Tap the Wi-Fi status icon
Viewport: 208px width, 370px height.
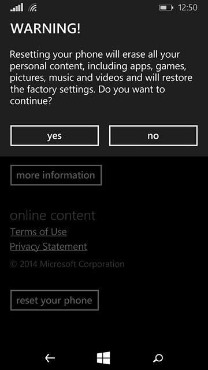(x=32, y=8)
